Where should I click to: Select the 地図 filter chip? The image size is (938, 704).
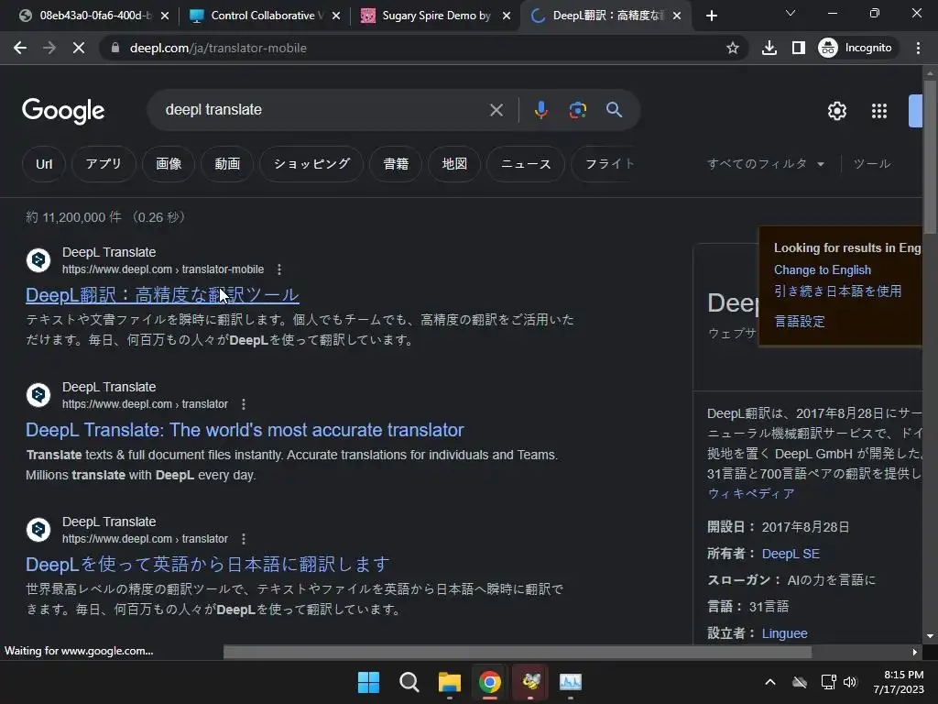point(454,164)
